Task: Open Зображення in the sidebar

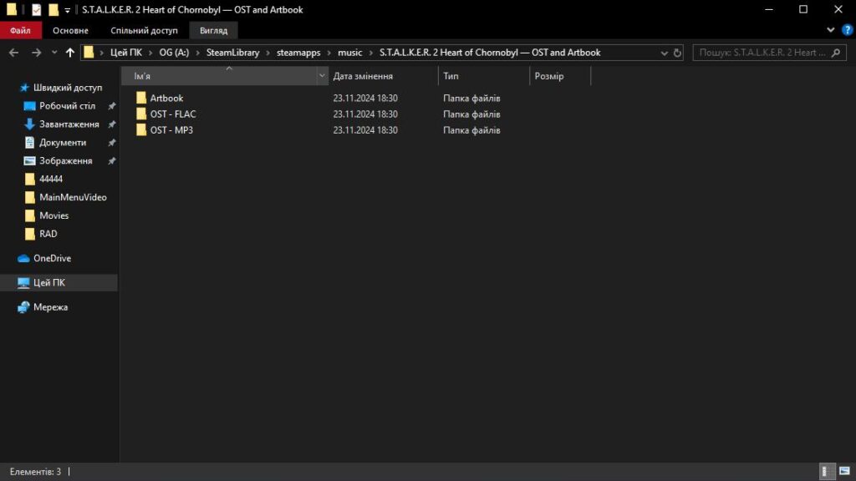Action: pos(65,161)
